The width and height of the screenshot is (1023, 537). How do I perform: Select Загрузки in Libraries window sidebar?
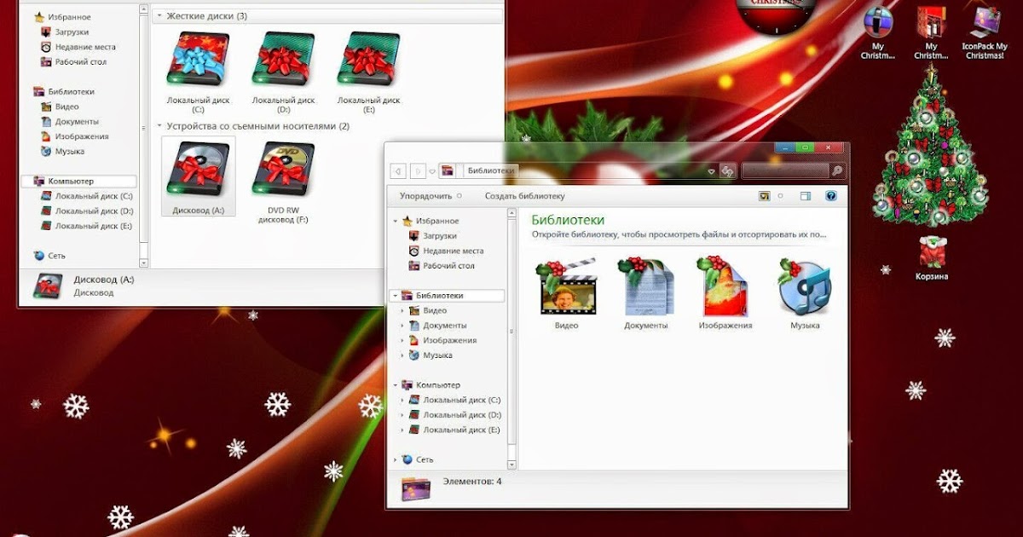point(433,236)
